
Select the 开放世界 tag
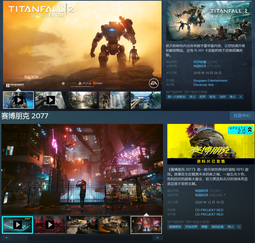[x=191, y=227]
